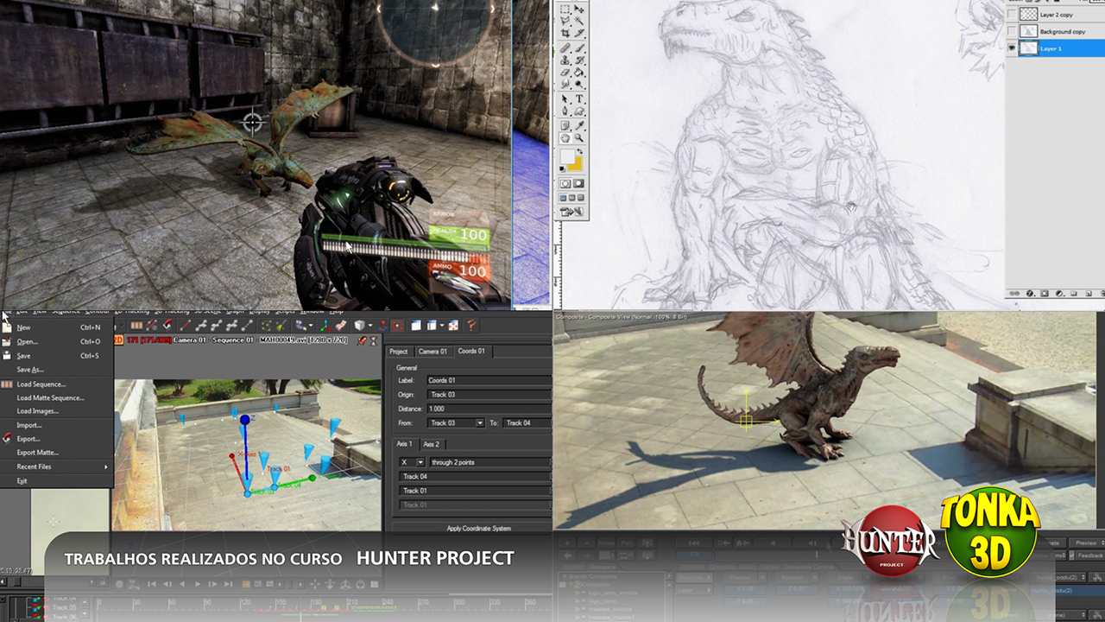Pick the Paint Bucket tool
The width and height of the screenshot is (1105, 622).
[x=579, y=72]
